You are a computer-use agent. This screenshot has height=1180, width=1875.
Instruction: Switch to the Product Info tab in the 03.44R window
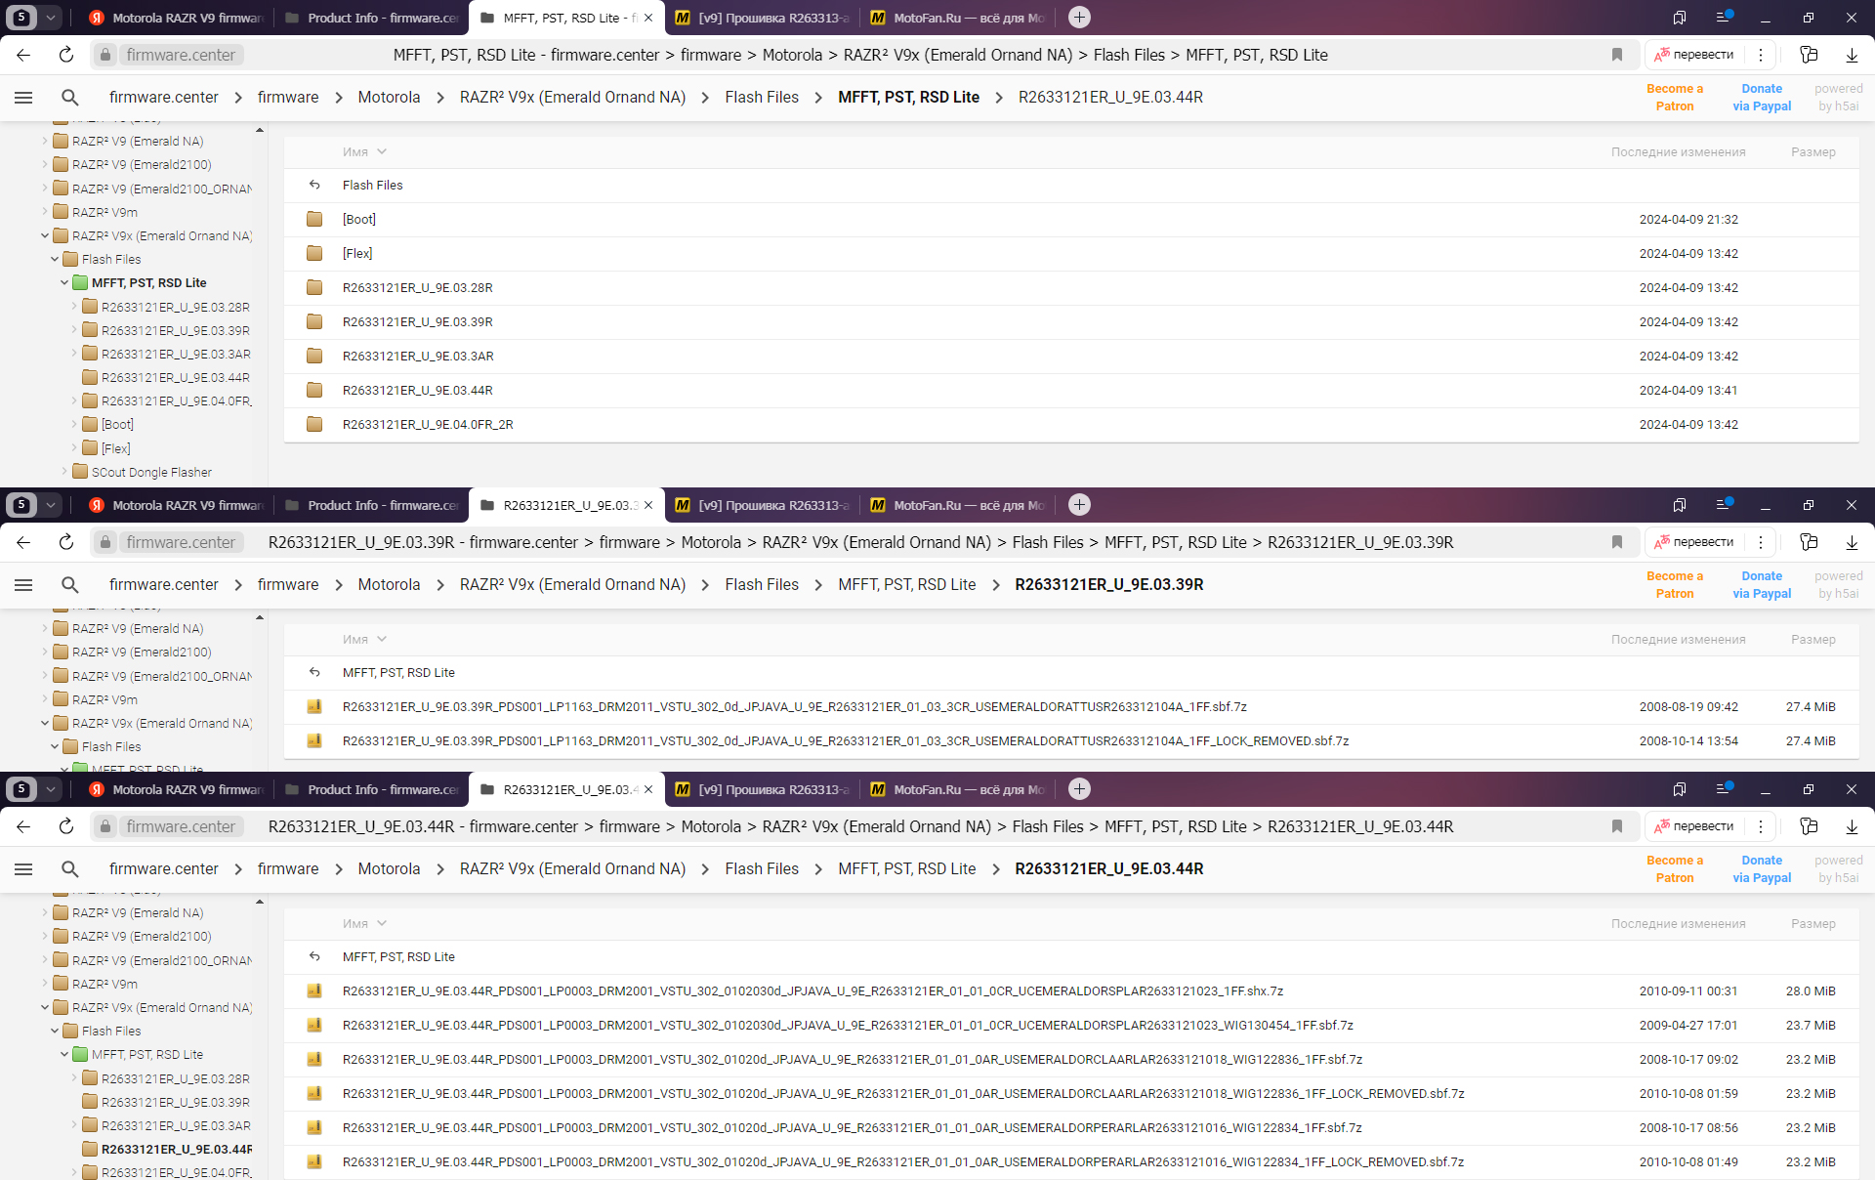371,789
